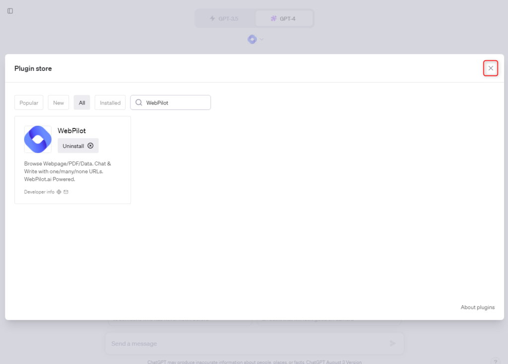This screenshot has height=364, width=508.
Task: Click the email icon next to Developer info
Action: tap(66, 192)
